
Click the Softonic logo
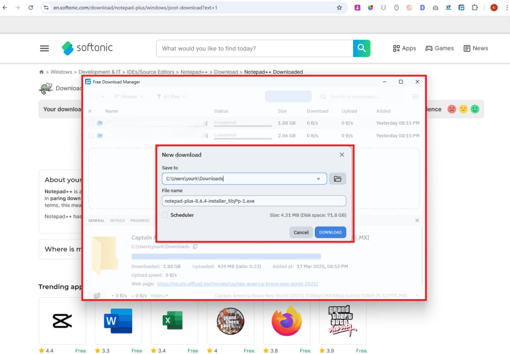tap(87, 48)
